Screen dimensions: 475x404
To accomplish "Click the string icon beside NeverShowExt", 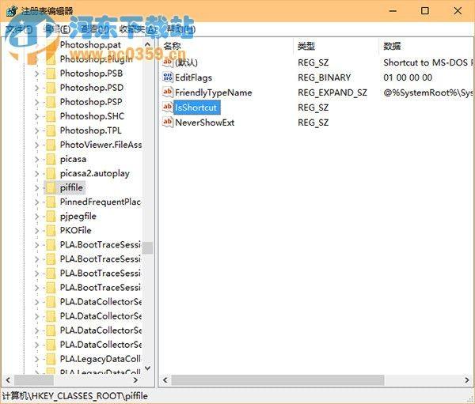I will coord(168,122).
